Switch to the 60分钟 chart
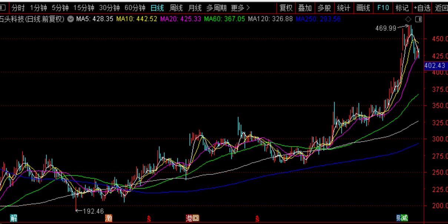Viewport: 448px width, 224px height. [135, 8]
